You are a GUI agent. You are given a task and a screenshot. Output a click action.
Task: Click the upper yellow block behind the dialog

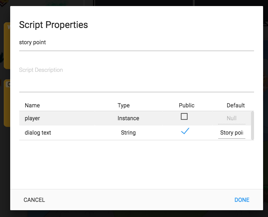pos(6,45)
